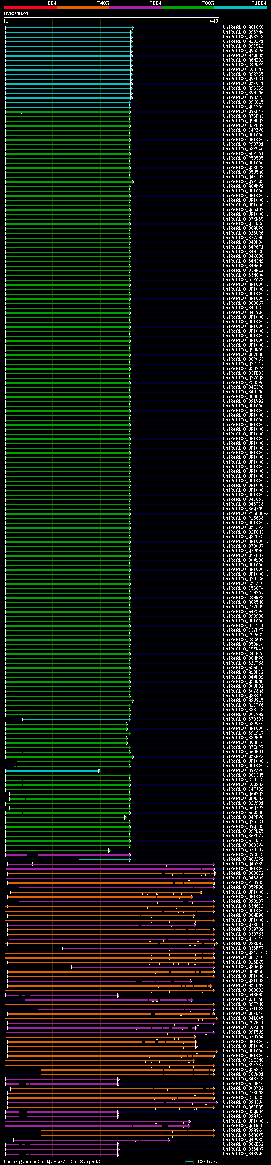Viewport: 271px width, 1165px height.
Task: Select the UniRef100_Q9P7W3 label
Action: point(243,182)
